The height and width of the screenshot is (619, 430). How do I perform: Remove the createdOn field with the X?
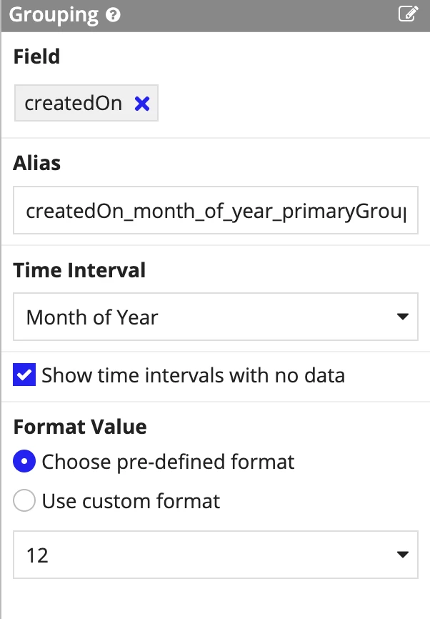coord(142,104)
